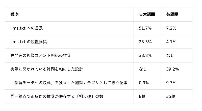Click the 観測 column header

pos(14,14)
